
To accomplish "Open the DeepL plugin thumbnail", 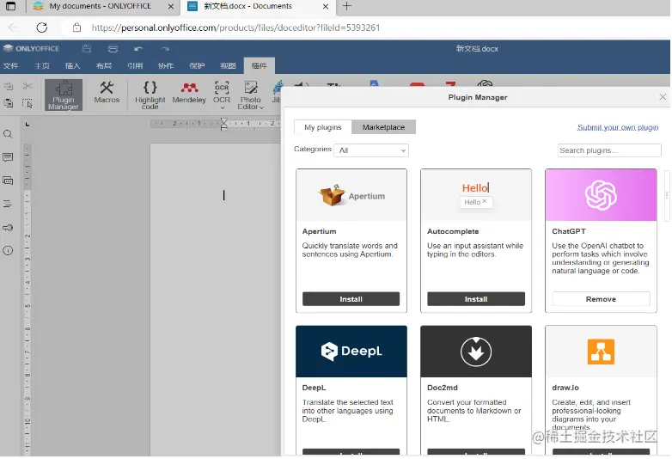I will point(351,352).
